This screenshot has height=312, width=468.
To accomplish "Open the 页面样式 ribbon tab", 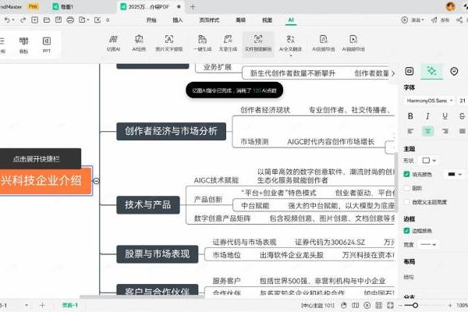I will coord(209,20).
